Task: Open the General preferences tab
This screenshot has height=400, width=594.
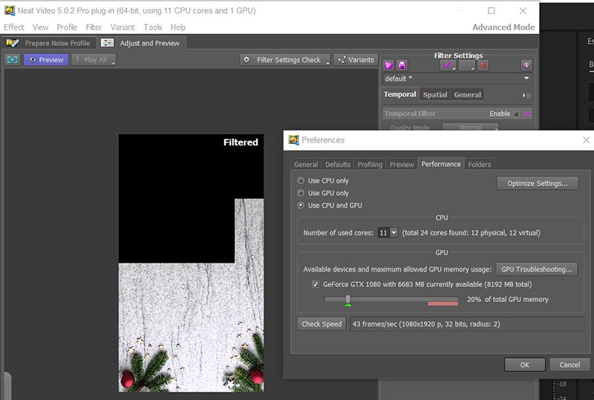Action: pos(306,165)
